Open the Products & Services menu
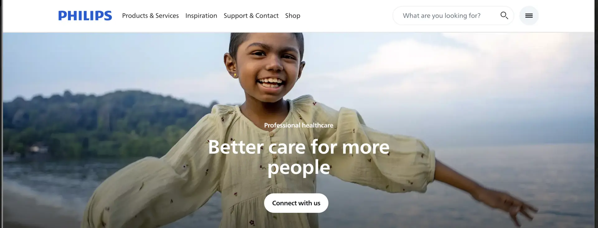598x228 pixels. click(x=150, y=16)
